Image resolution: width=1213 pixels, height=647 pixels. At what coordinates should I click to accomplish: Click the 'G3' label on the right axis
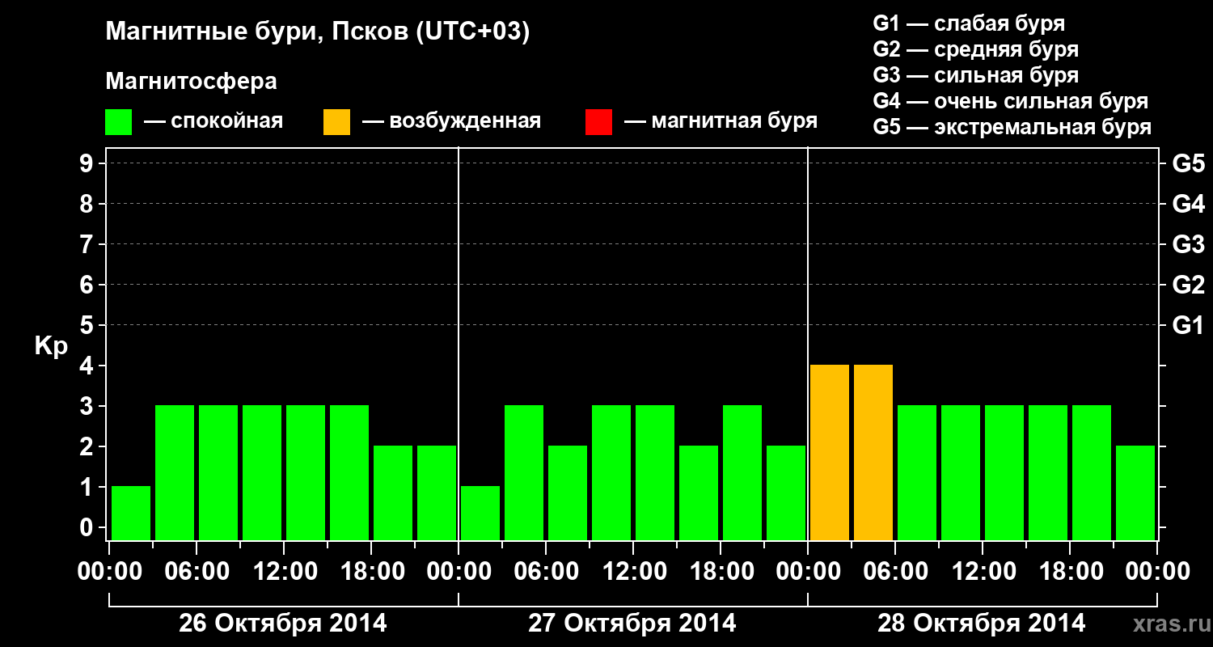[1188, 244]
